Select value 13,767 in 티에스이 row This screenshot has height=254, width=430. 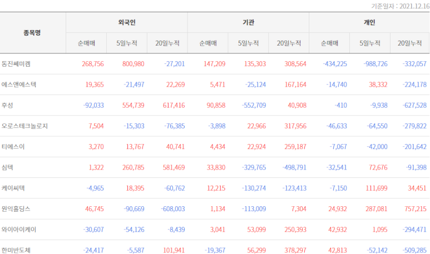[x=135, y=147]
